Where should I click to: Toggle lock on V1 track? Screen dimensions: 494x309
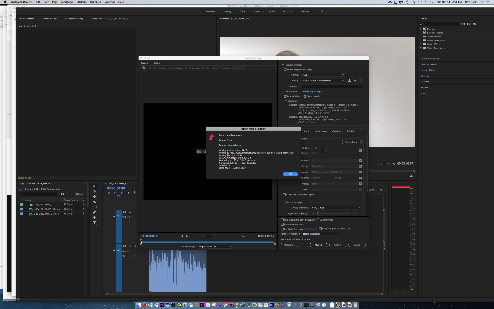(114, 216)
